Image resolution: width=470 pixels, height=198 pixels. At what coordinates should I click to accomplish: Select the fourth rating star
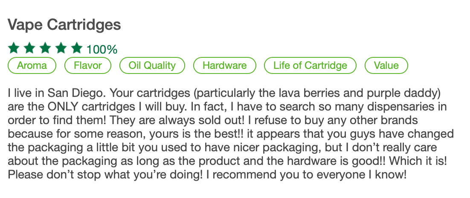[x=61, y=48]
